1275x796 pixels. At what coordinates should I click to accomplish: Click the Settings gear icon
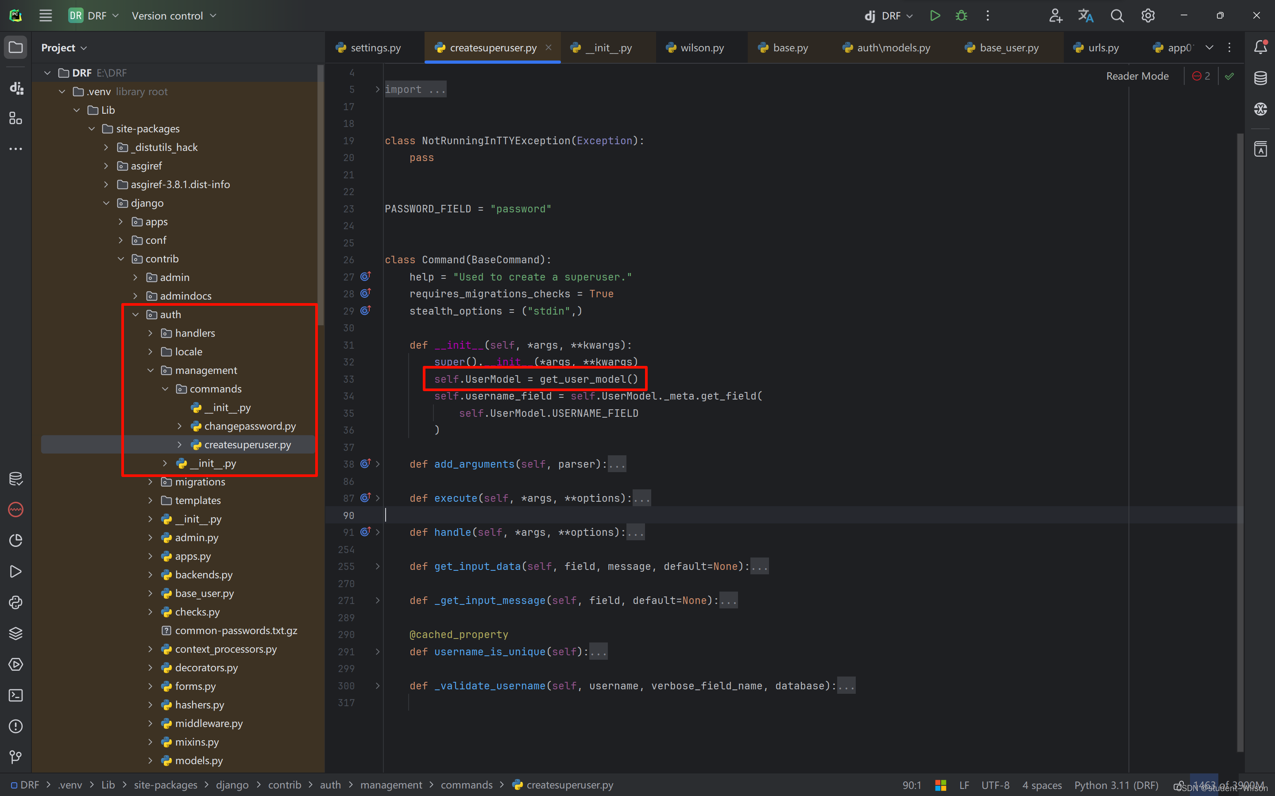[x=1148, y=16]
